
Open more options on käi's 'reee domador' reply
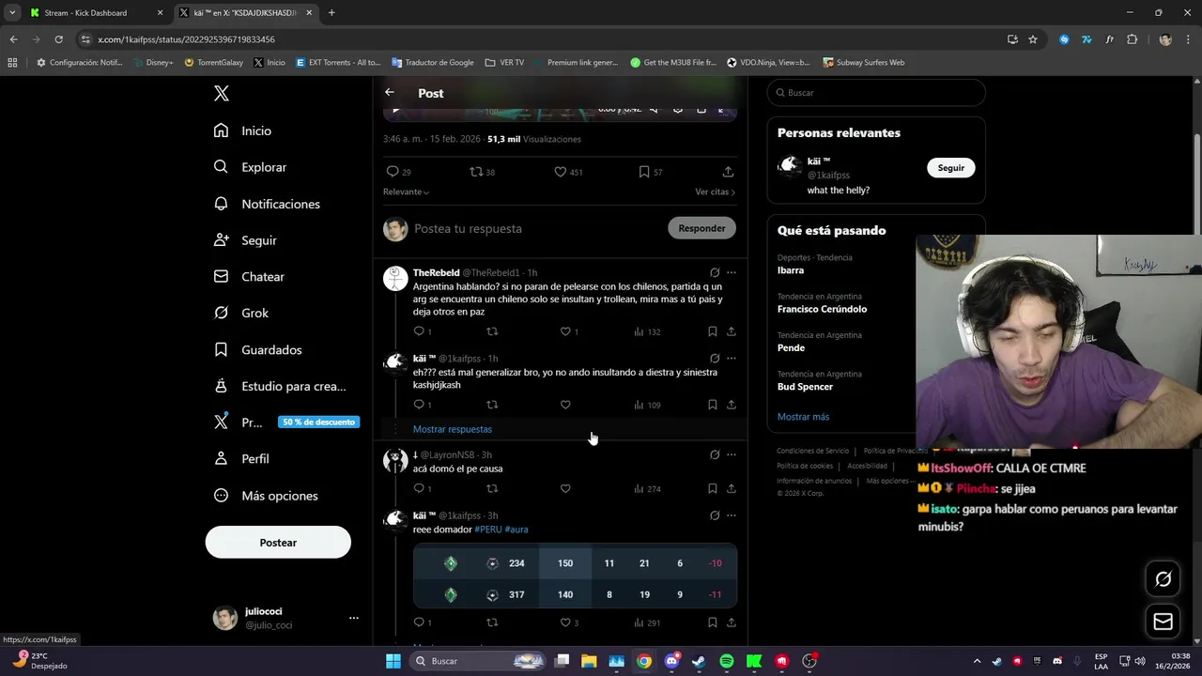[x=732, y=515]
